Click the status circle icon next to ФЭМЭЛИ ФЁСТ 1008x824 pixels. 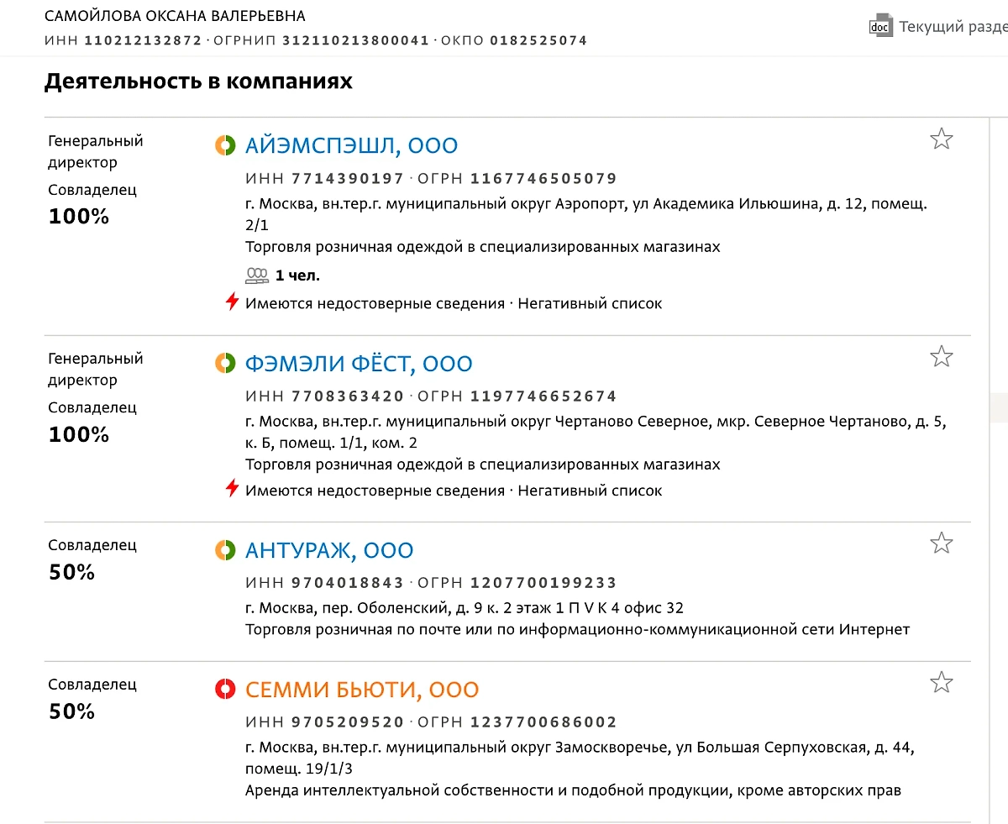[x=225, y=363]
